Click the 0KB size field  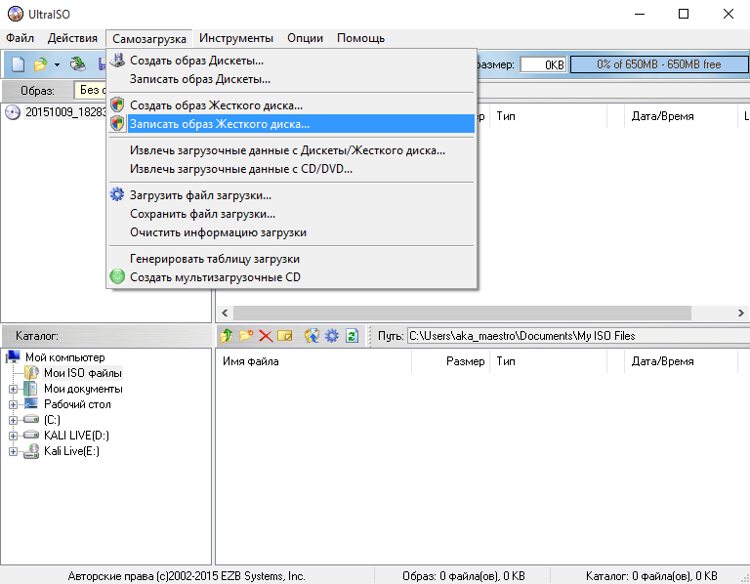[543, 64]
